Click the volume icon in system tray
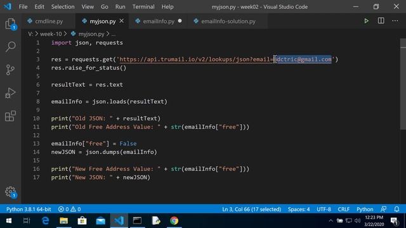This screenshot has height=228, width=406. click(x=358, y=221)
